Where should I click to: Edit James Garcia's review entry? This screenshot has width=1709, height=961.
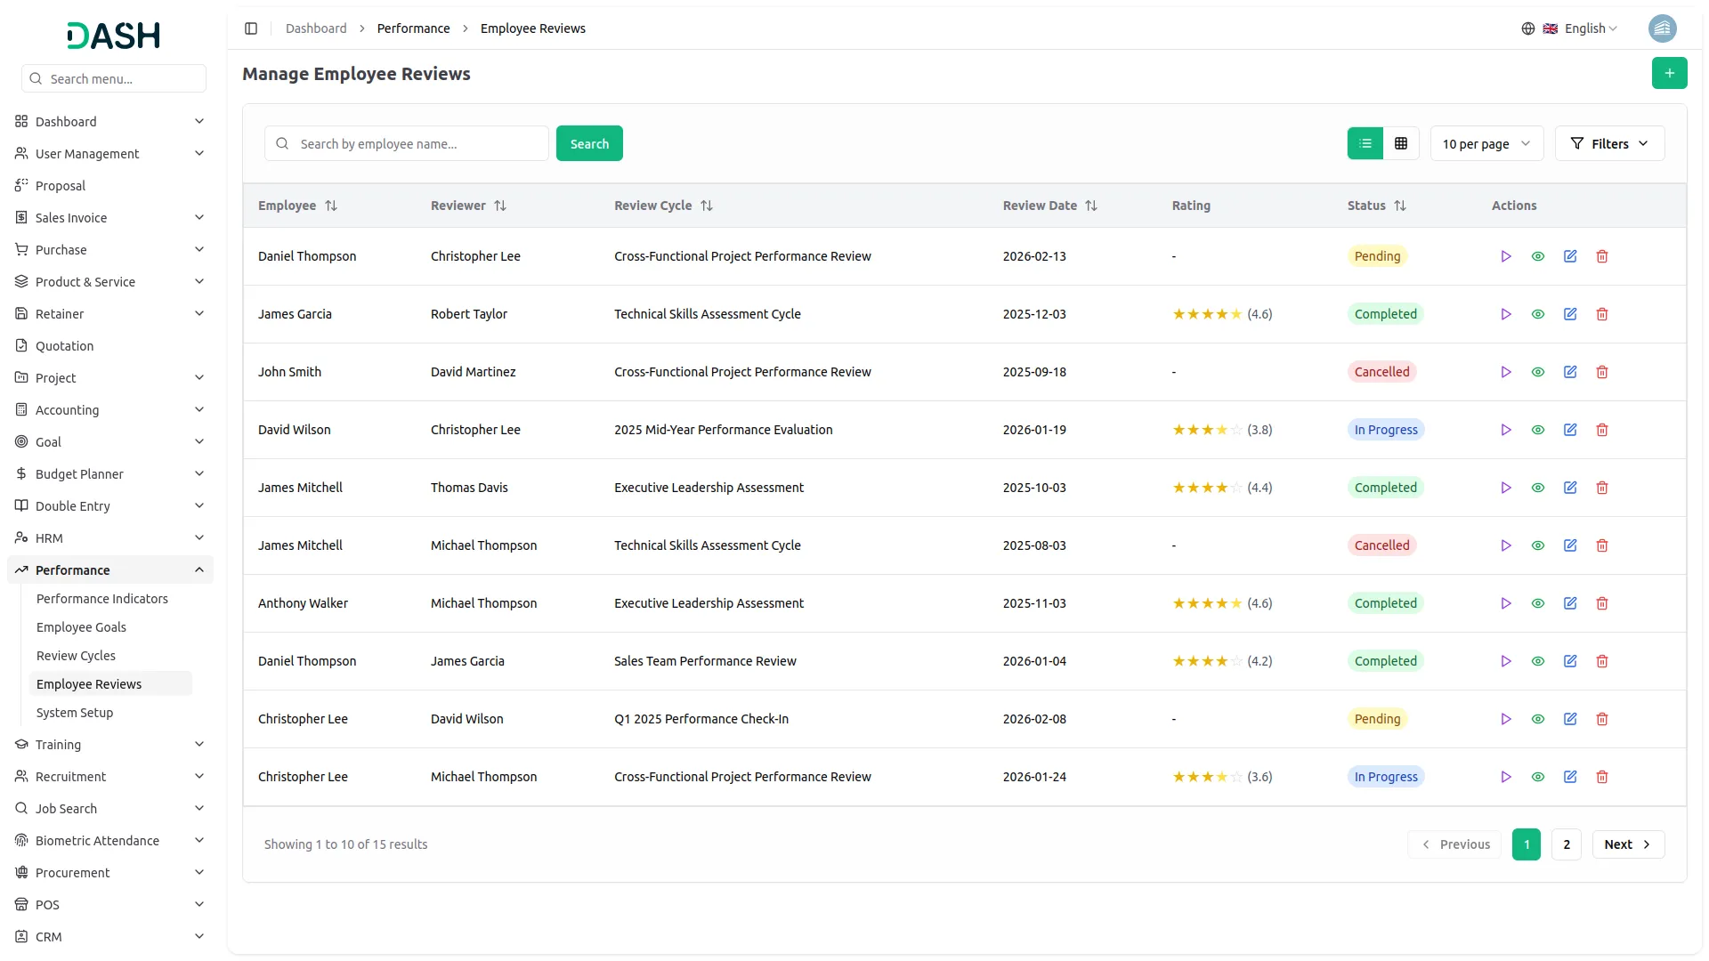pos(1569,314)
